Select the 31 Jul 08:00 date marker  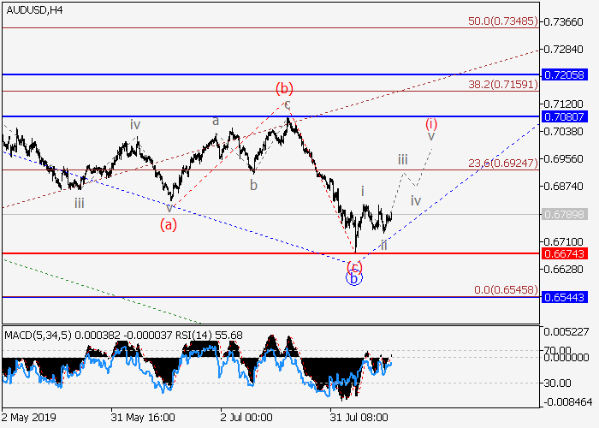tap(360, 417)
